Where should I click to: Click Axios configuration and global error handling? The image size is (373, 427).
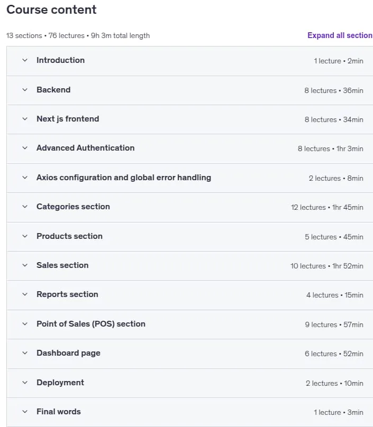pos(124,178)
